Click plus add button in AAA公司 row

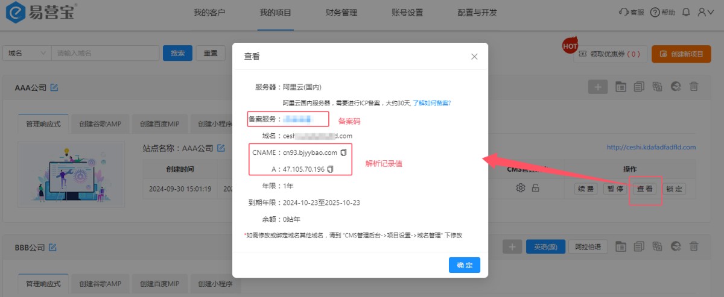598,87
